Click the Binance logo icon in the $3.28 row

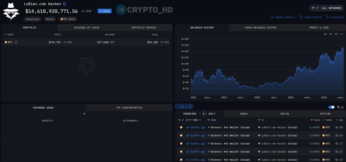point(209,127)
